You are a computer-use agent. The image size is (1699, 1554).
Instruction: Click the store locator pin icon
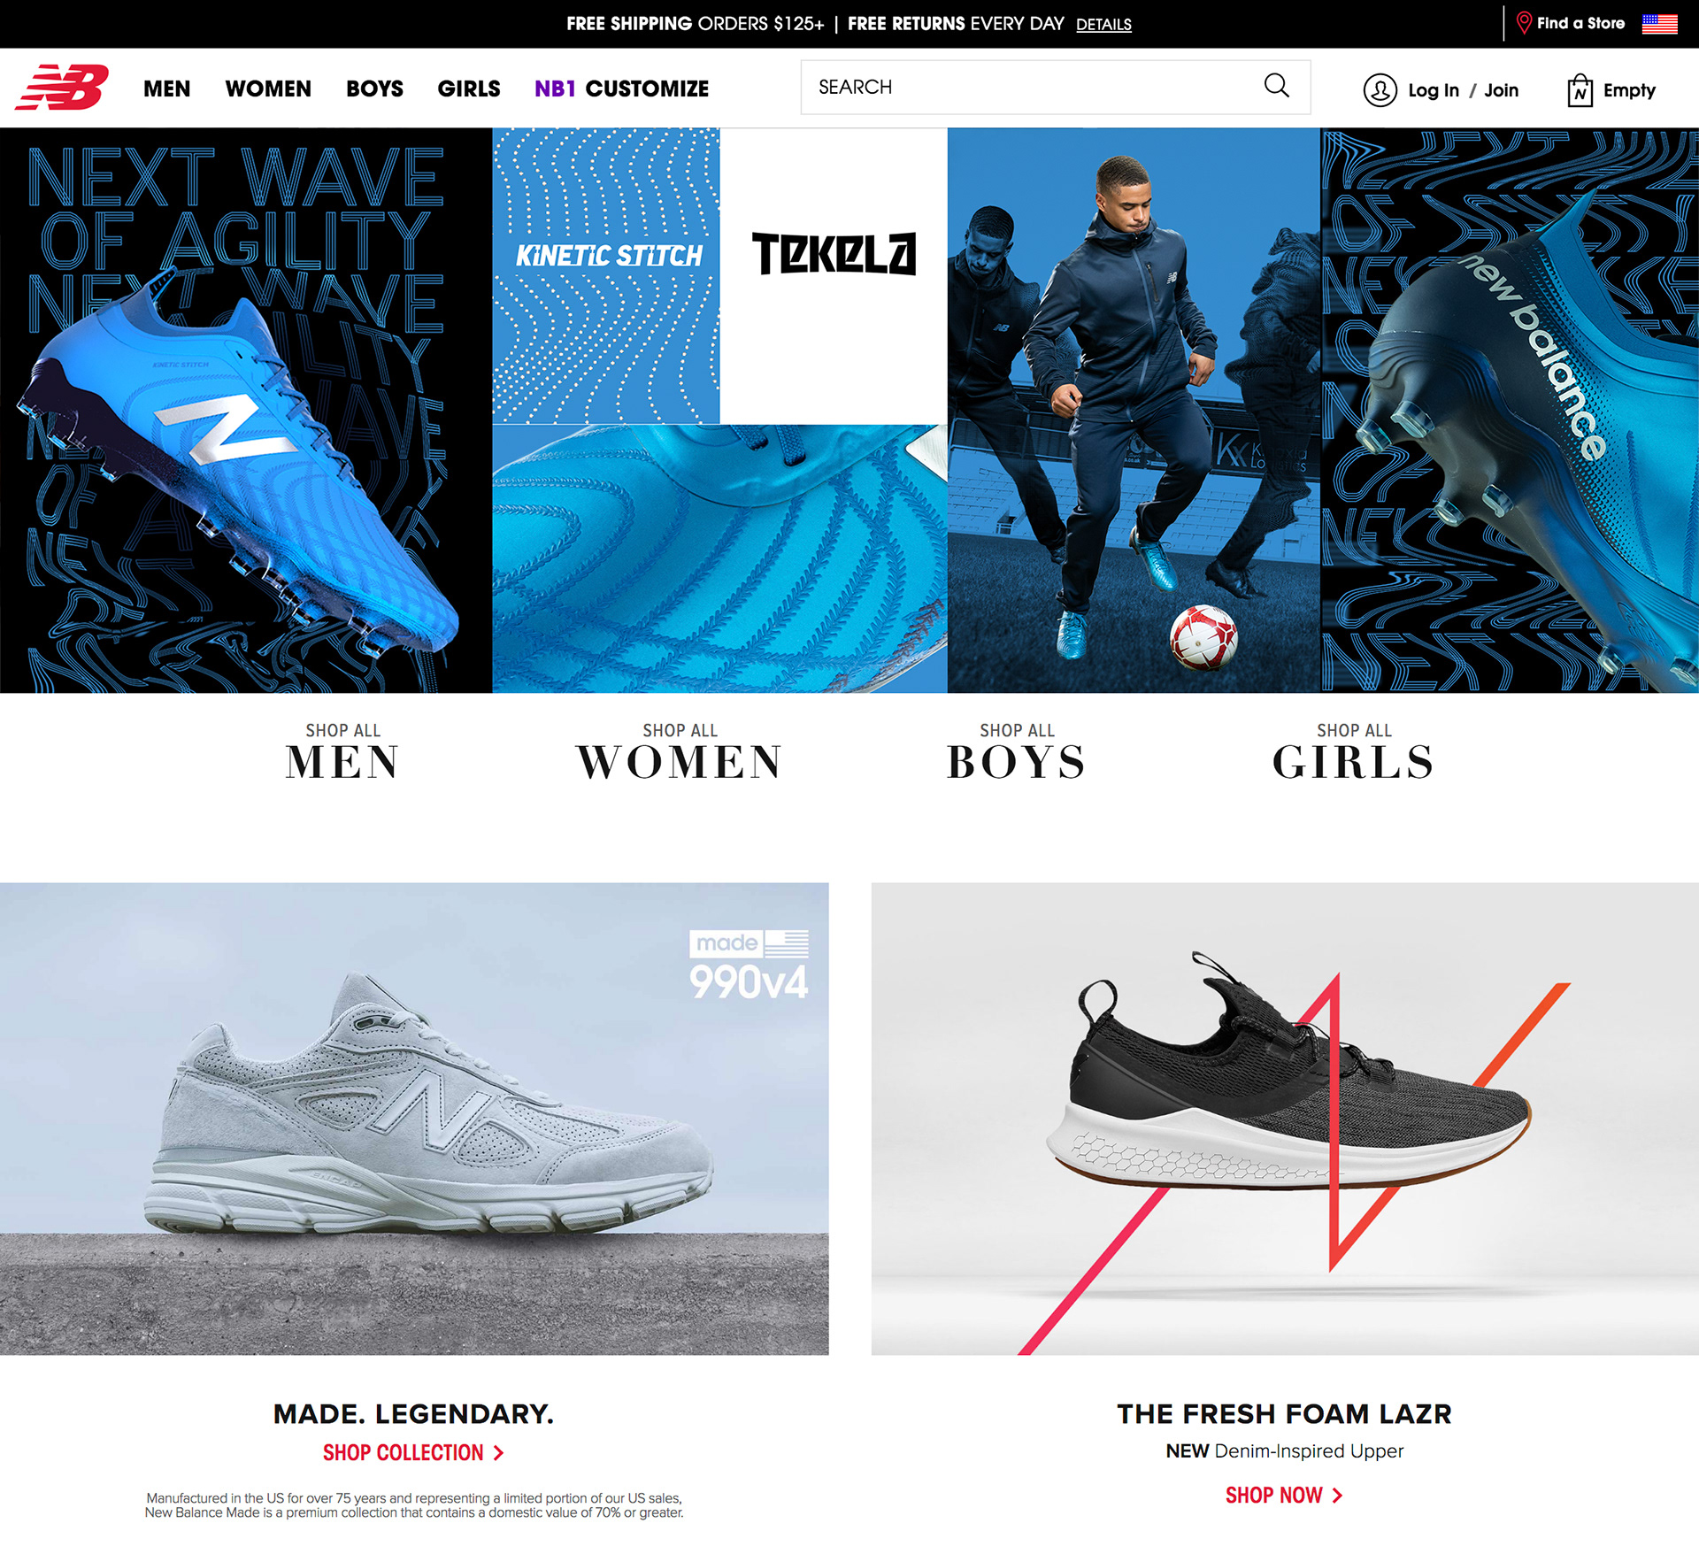(x=1524, y=23)
